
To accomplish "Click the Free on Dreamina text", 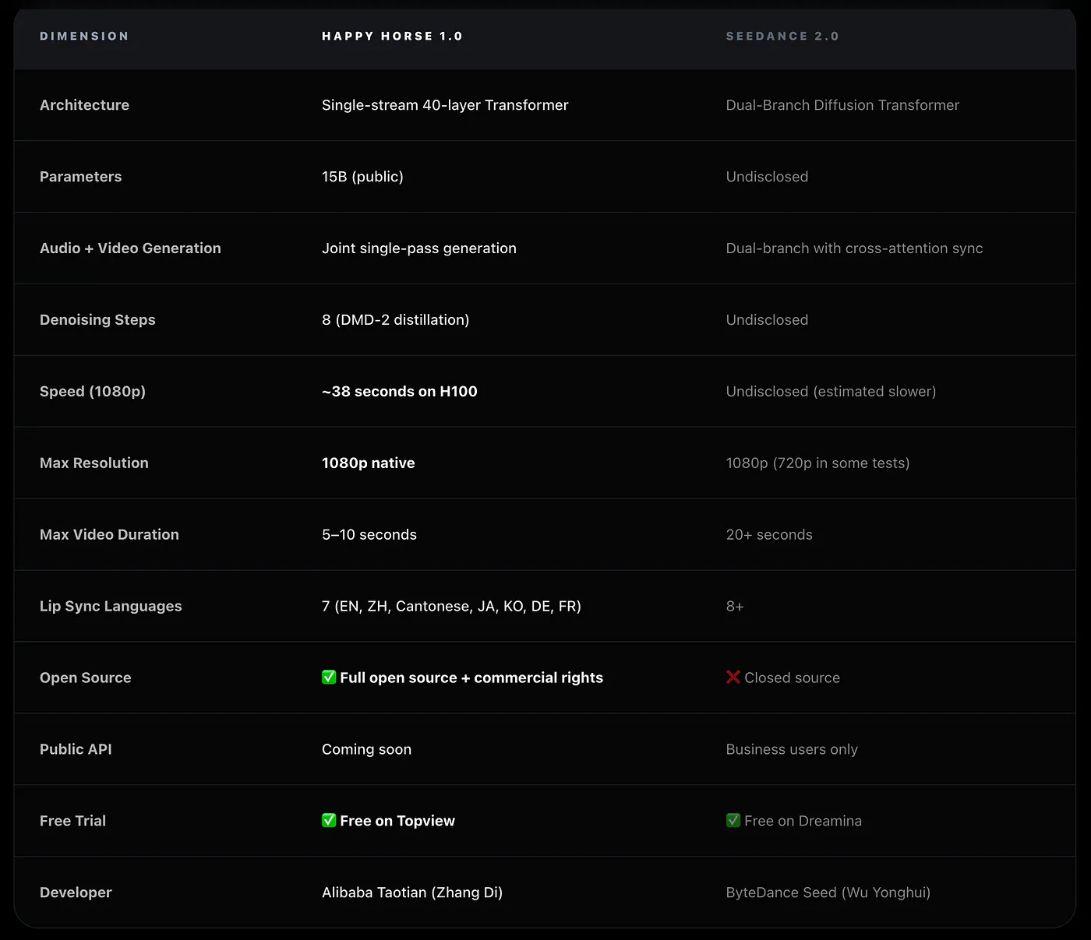I will pyautogui.click(x=803, y=821).
